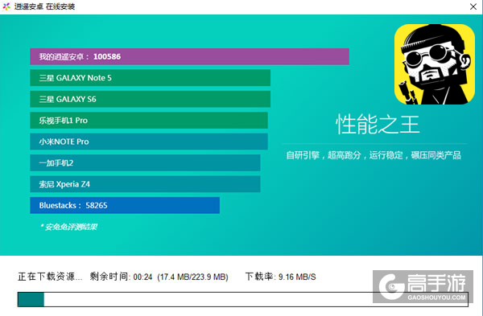
Task: Click the game app icon with bearded man
Action: pos(435,64)
